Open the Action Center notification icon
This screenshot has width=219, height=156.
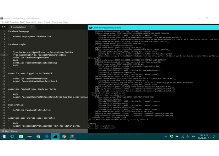coord(213,136)
